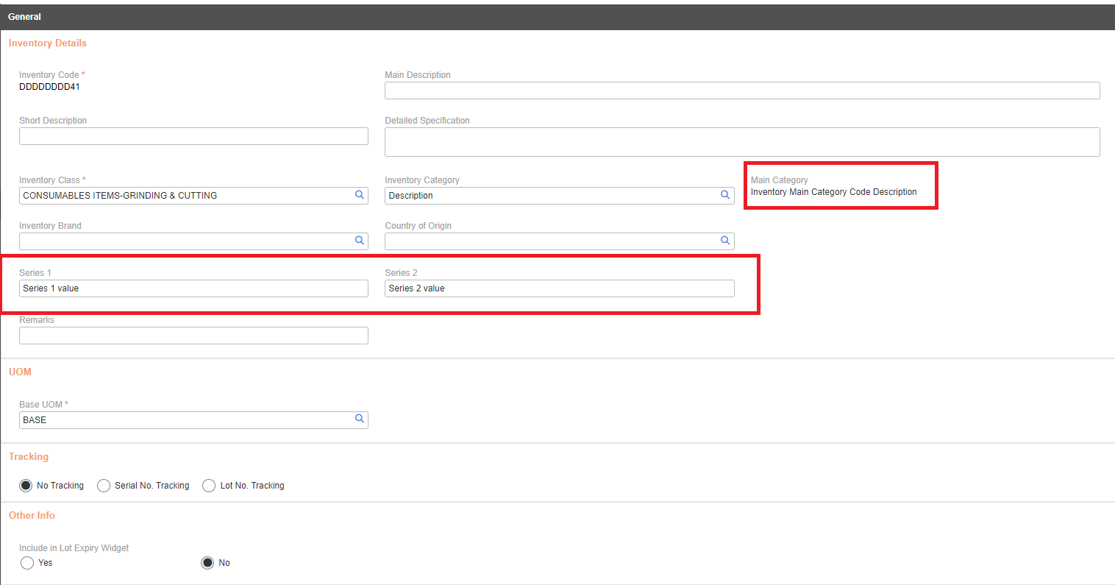Screen dimensions: 1115x585
Task: Click the Tracking section heading
Action: [28, 457]
